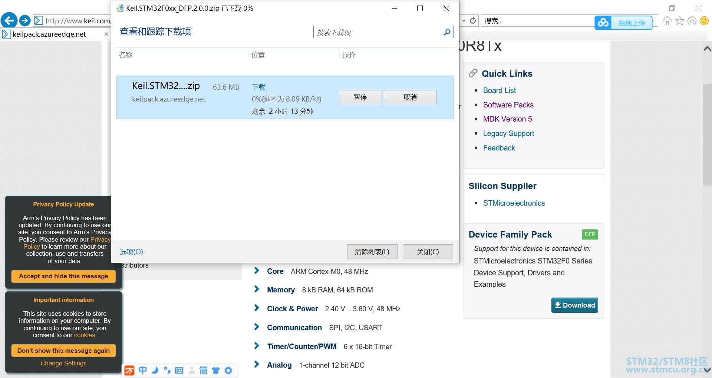Image resolution: width=712 pixels, height=378 pixels.
Task: Expand the Memory feature chevron
Action: 256,289
